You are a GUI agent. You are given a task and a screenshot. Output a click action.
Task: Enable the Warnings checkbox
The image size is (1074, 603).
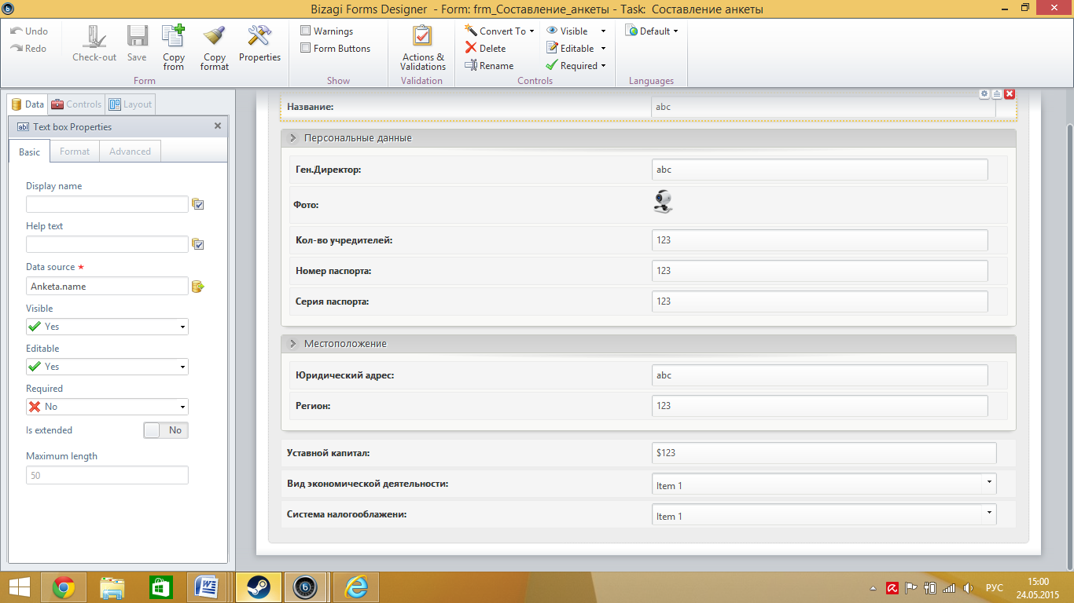point(306,31)
